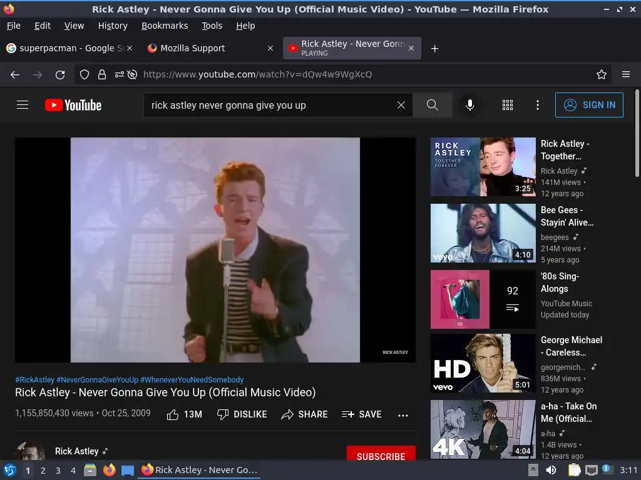Switch to workspace 2 in the taskbar
The height and width of the screenshot is (480, 641).
click(x=43, y=471)
